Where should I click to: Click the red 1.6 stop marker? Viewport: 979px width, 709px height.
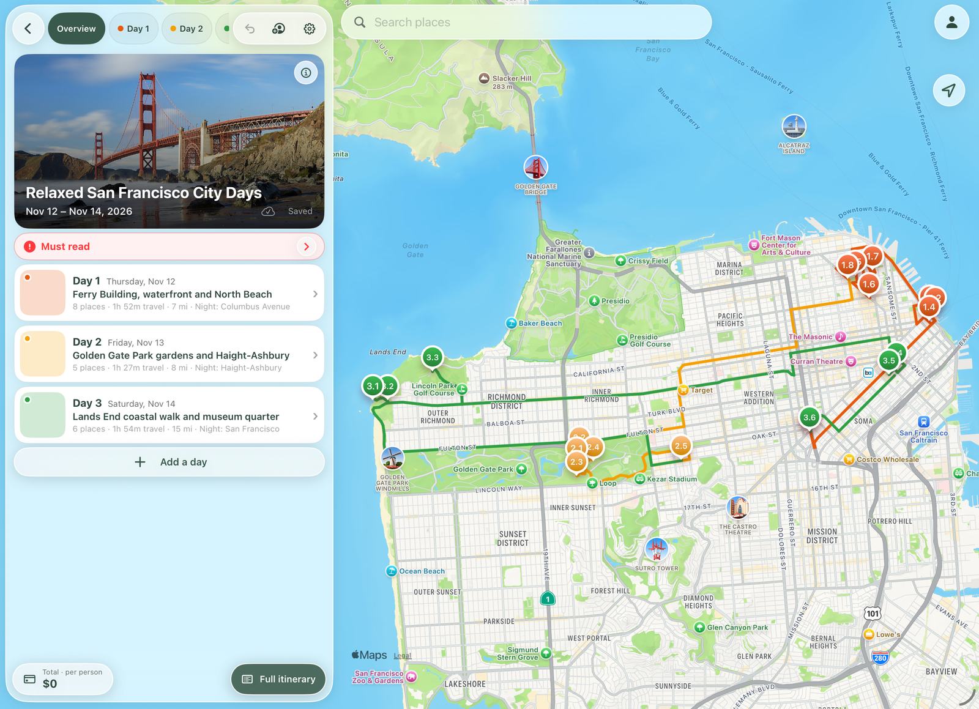pyautogui.click(x=869, y=284)
